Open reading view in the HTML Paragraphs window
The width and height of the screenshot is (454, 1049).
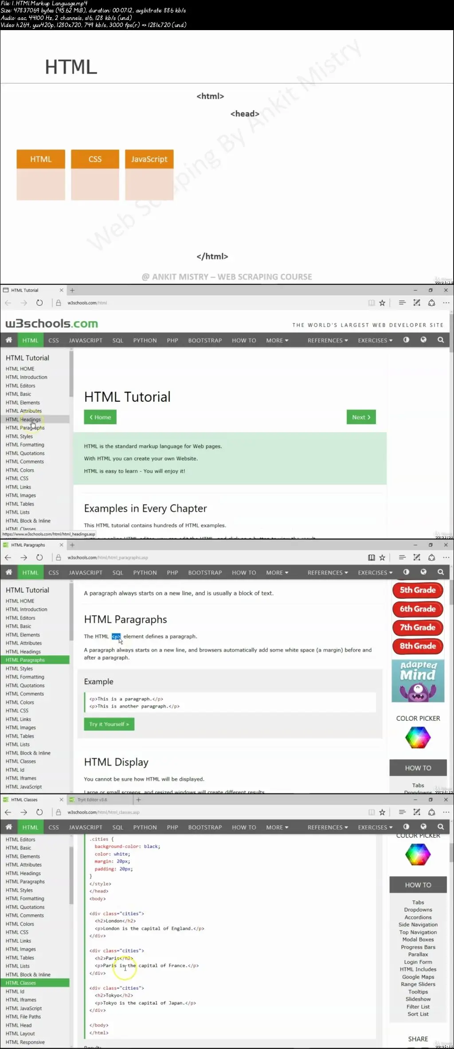pos(372,557)
